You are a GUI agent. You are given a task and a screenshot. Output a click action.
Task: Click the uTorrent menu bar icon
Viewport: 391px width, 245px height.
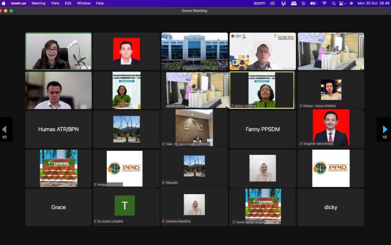pyautogui.click(x=283, y=3)
